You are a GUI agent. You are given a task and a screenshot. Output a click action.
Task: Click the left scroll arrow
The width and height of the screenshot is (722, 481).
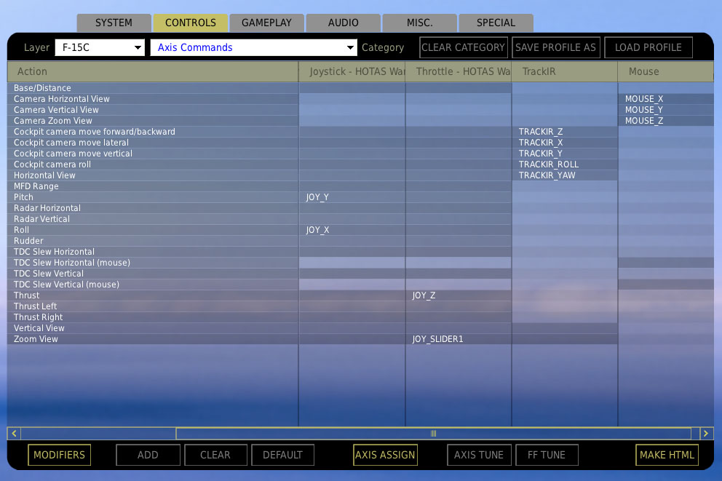click(x=14, y=433)
